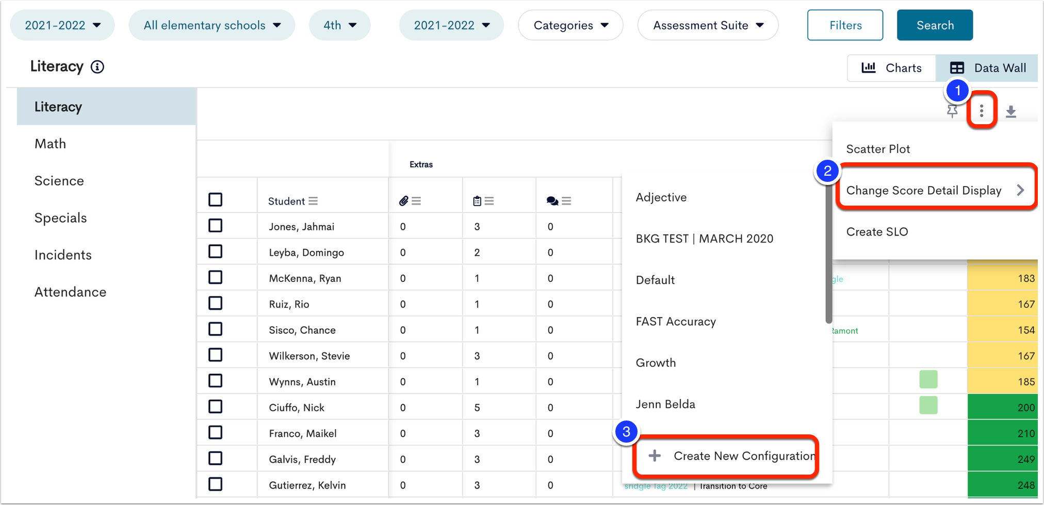Click the pin icon above table
The image size is (1044, 505).
[x=952, y=111]
